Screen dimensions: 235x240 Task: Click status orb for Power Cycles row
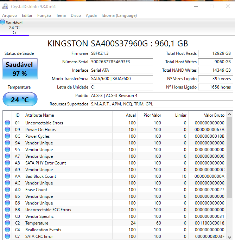coord(7,136)
